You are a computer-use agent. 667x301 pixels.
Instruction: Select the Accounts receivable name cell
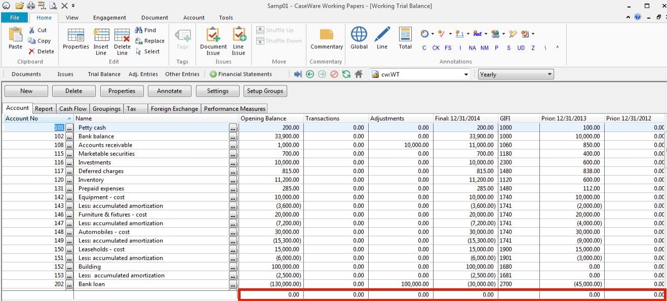[x=152, y=145]
